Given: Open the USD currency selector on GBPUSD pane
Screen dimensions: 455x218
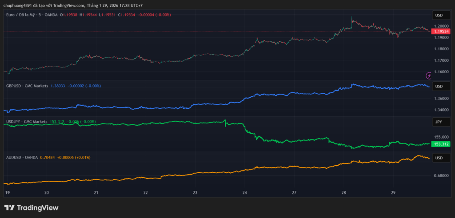Looking at the screenshot, I should (439, 86).
